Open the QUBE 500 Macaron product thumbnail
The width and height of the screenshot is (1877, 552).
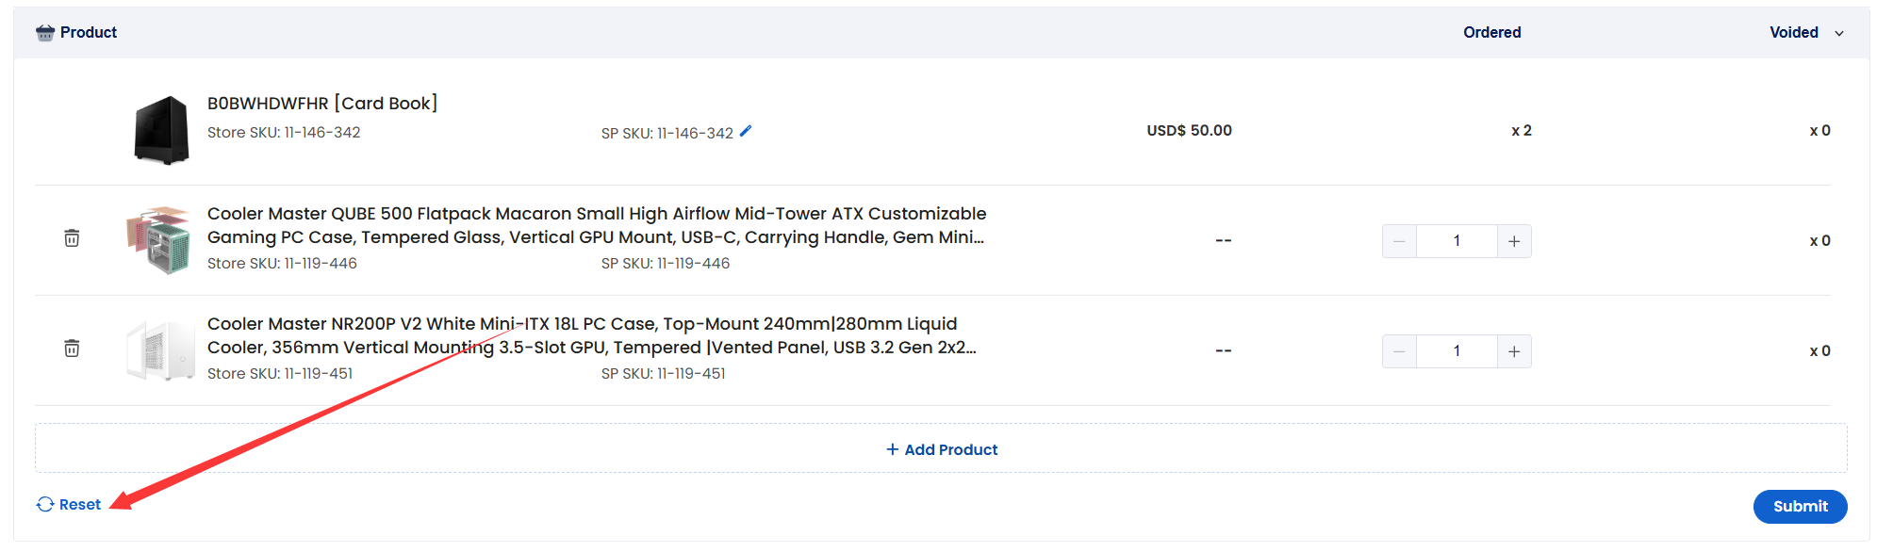coord(158,241)
